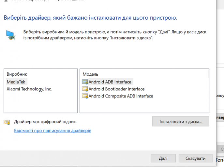Click the Далі button

click(163, 158)
